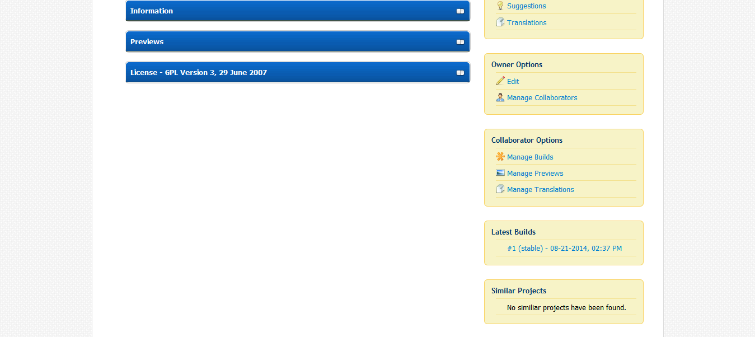Screen dimensions: 755x337
Task: Click the Information panel header title
Action: coord(152,11)
